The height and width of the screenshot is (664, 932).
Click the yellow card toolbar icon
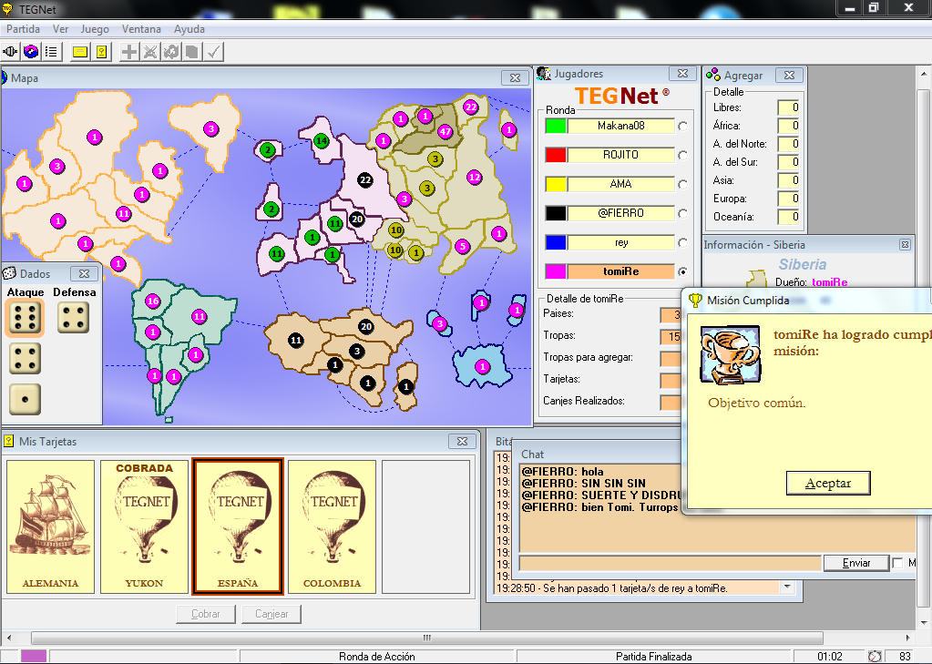[79, 52]
